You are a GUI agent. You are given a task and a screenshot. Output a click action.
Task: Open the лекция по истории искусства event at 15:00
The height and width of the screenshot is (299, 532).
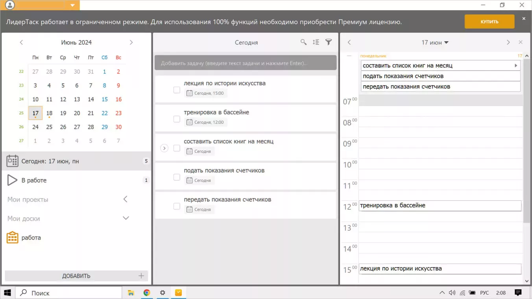[440, 269]
